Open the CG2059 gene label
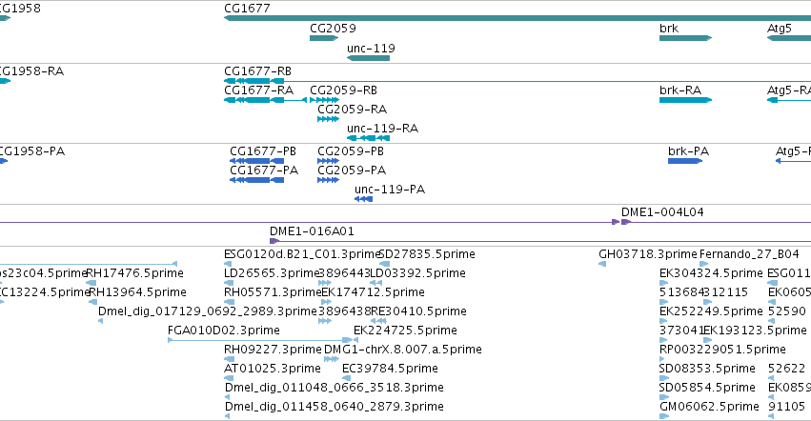The height and width of the screenshot is (421, 811). [x=333, y=28]
